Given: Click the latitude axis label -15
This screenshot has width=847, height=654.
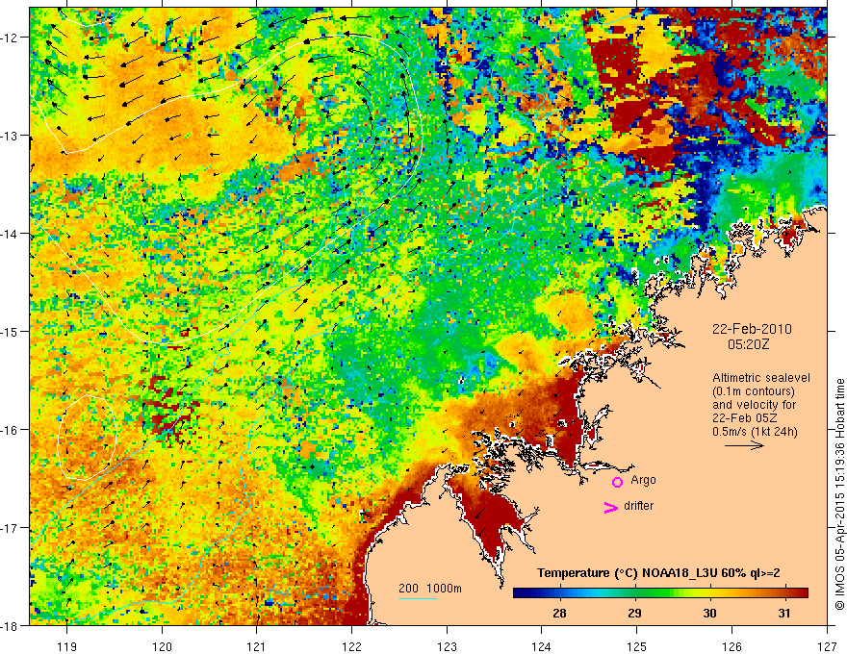Looking at the screenshot, I should pos(11,331).
